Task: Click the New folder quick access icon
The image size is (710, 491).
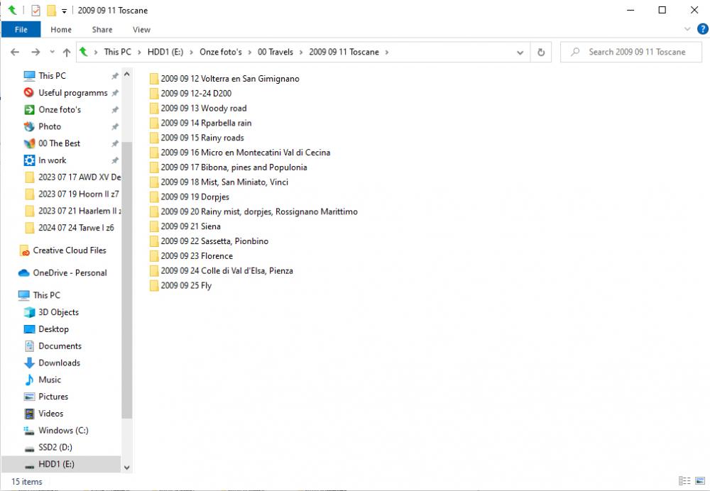Action: [x=52, y=10]
